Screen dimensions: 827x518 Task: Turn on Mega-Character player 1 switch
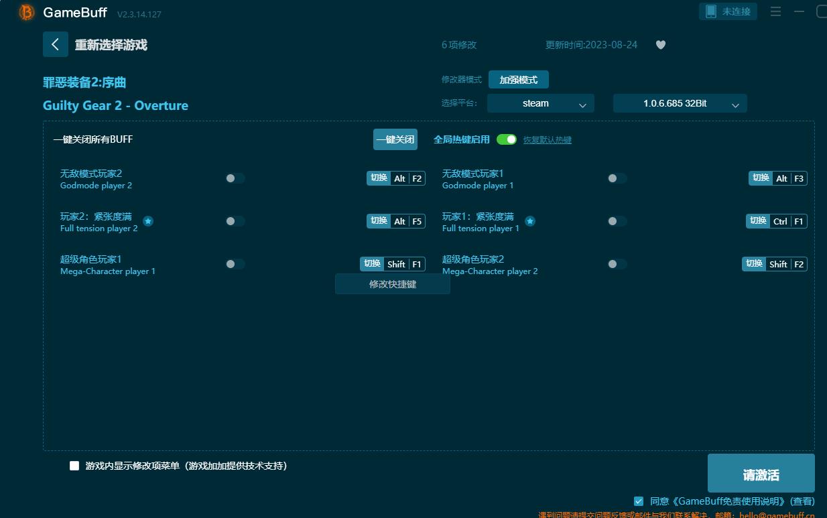pyautogui.click(x=235, y=264)
